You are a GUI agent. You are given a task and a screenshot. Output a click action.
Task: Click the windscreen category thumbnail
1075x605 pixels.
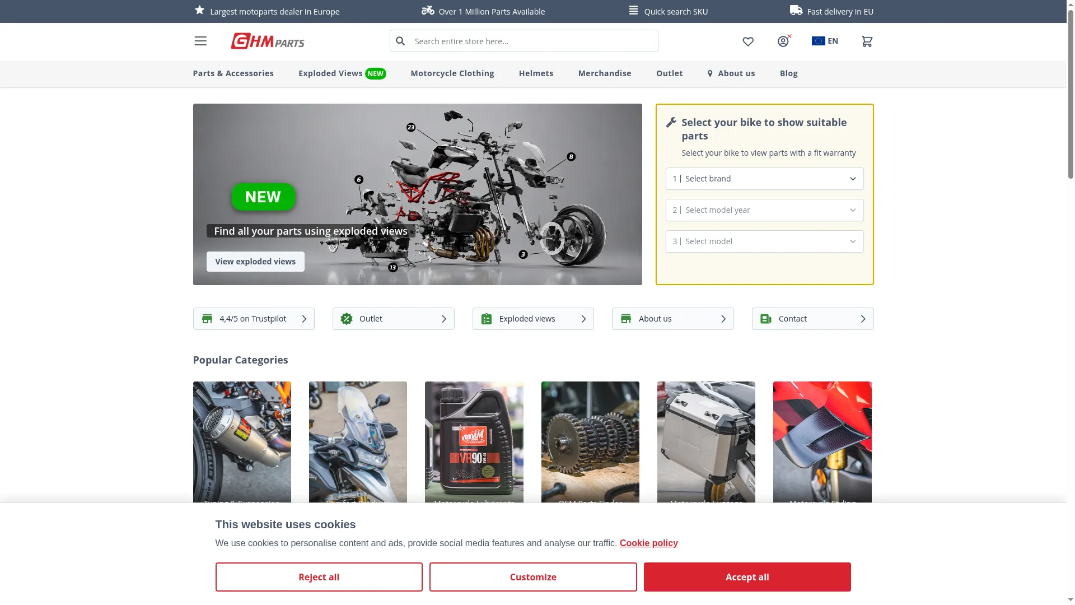click(358, 442)
